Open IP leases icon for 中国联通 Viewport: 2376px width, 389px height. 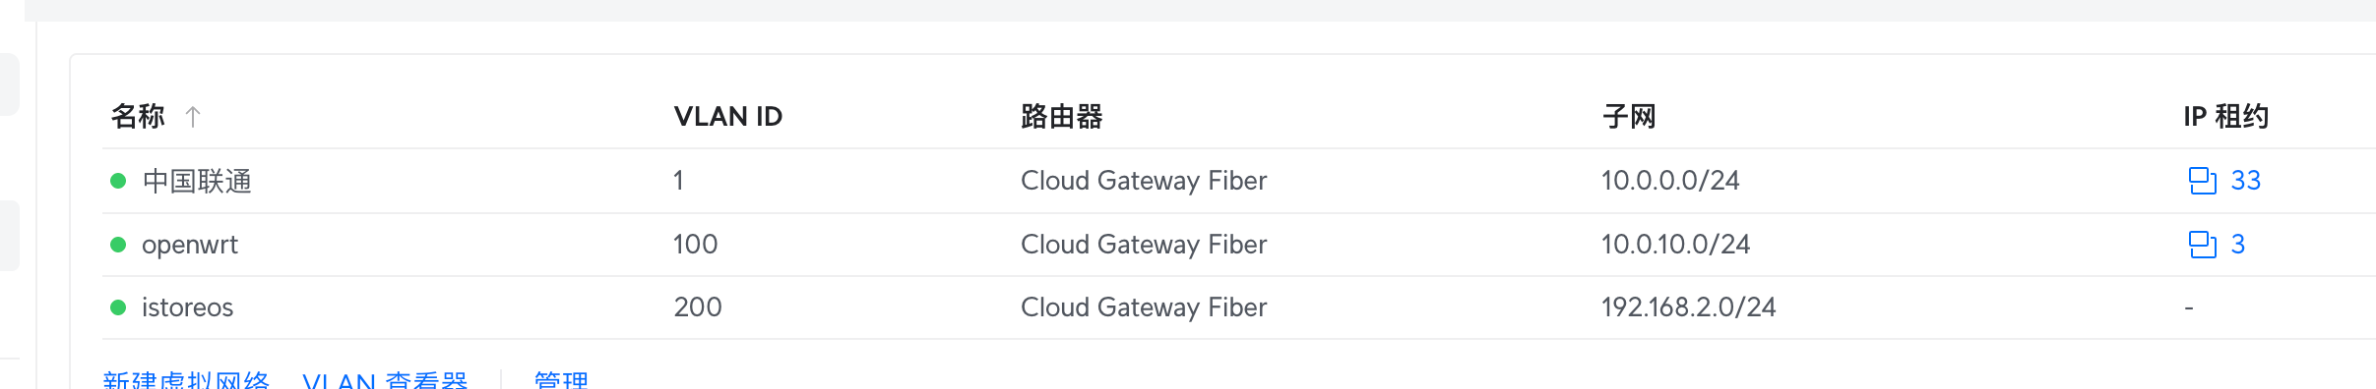(2202, 181)
